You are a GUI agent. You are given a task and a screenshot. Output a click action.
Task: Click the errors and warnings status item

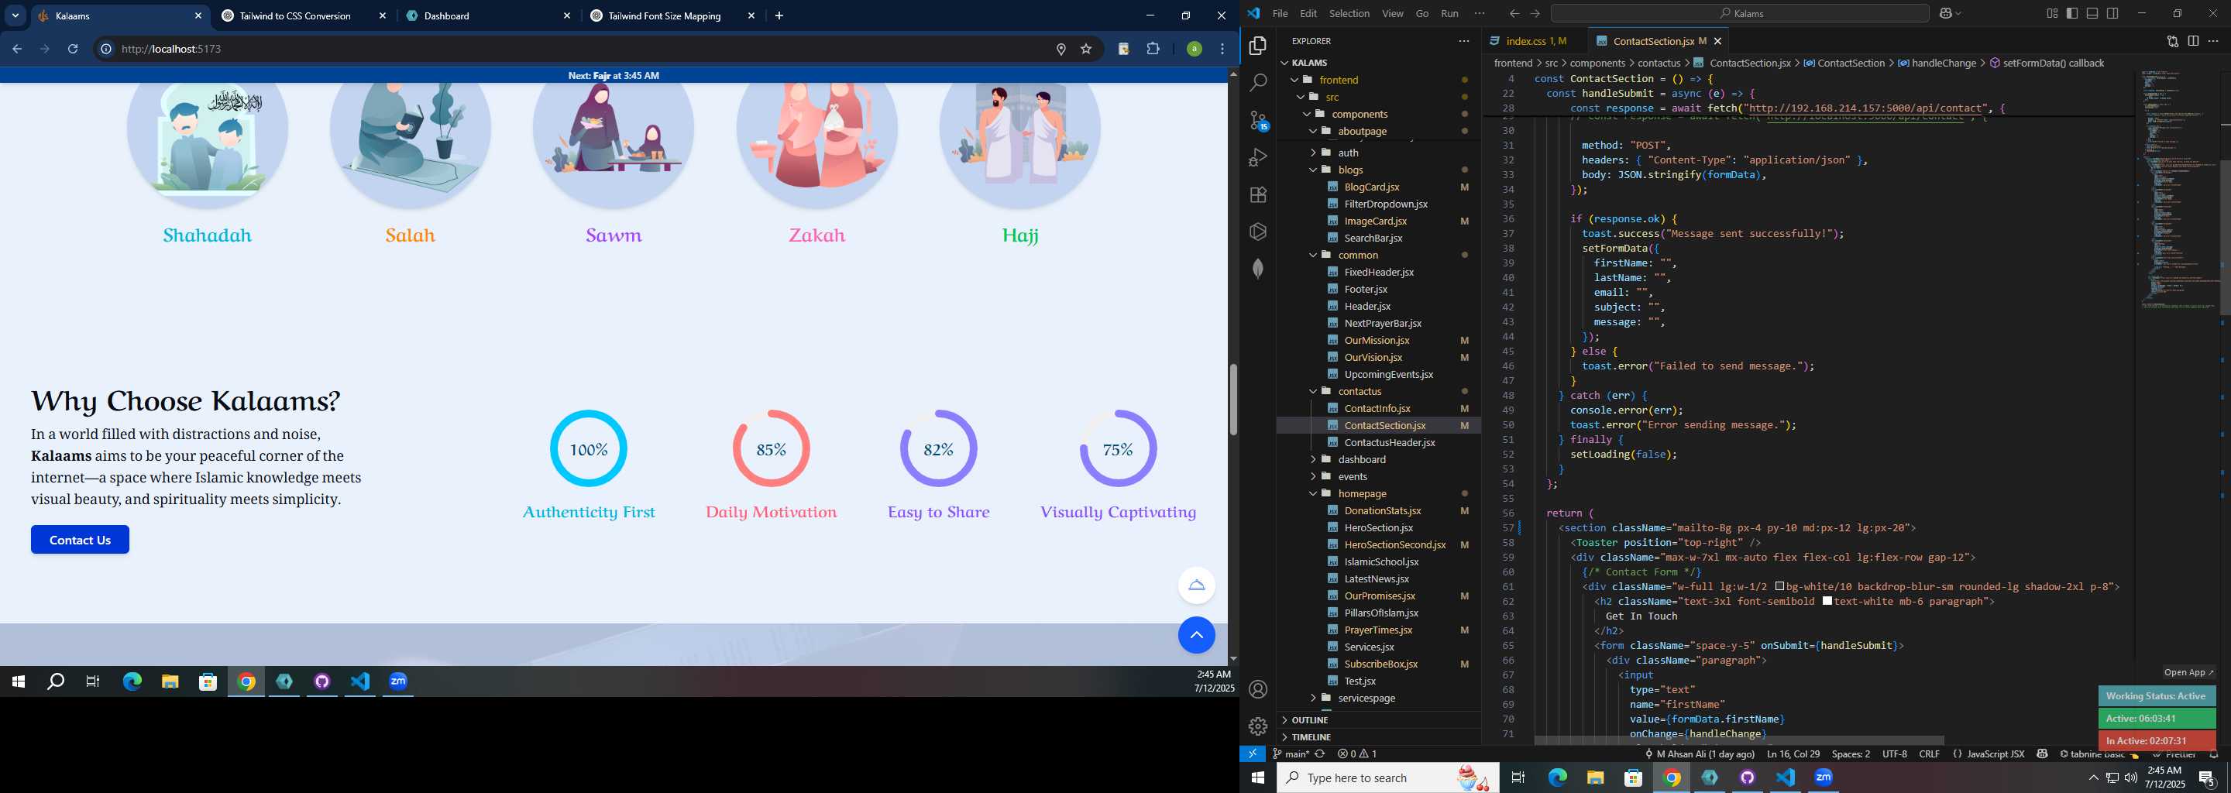pyautogui.click(x=1356, y=754)
